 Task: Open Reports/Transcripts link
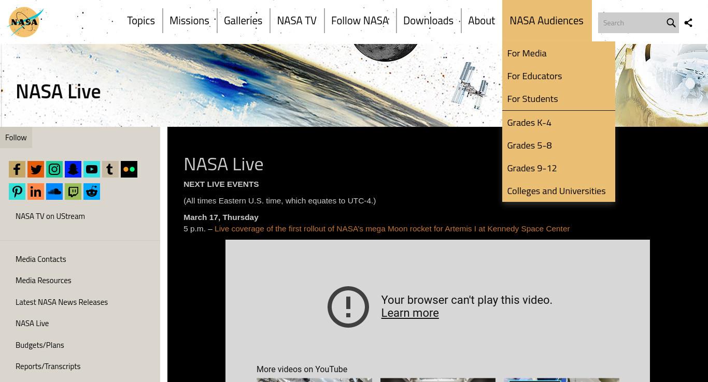point(48,366)
